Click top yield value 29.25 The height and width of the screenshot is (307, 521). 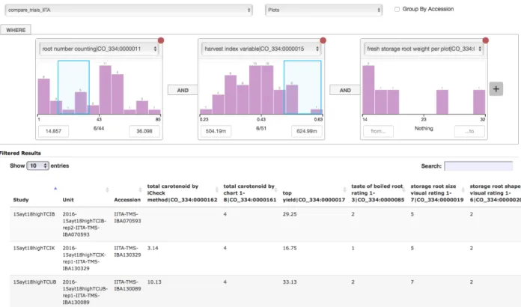(x=290, y=214)
